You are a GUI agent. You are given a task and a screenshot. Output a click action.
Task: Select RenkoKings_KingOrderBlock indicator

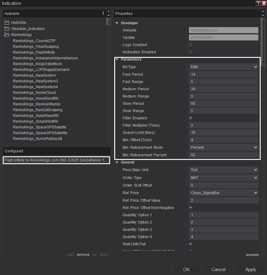(x=37, y=64)
